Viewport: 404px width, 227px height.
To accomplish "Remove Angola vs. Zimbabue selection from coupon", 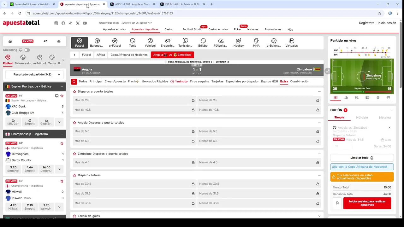I will click(x=389, y=128).
